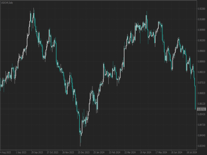Click the highest candle peak near 0.92380
Image resolution: width=207 pixels, height=155 pixels.
[x=33, y=11]
